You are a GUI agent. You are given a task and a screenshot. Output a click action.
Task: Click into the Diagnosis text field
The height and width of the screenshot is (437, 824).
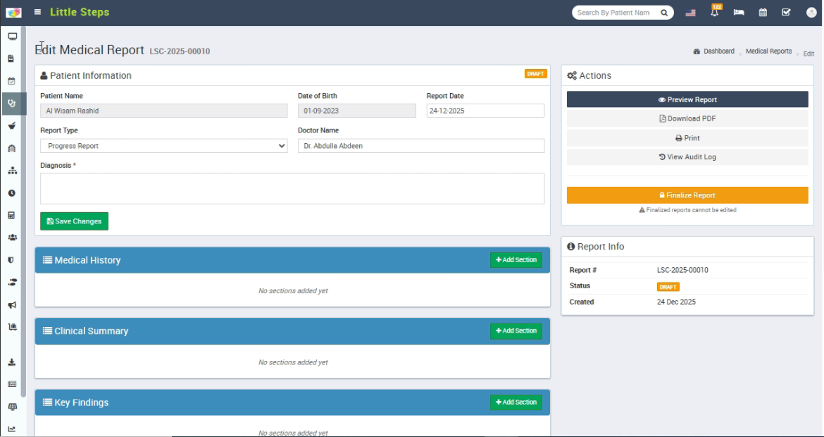point(292,189)
